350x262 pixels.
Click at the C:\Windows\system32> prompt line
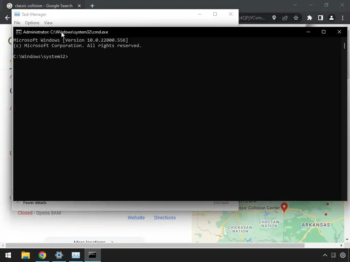(41, 56)
